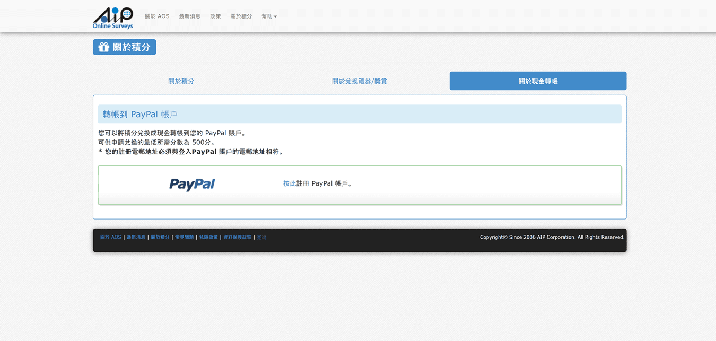The width and height of the screenshot is (716, 341).
Task: Open 最新消息 in the top navigation
Action: [190, 16]
